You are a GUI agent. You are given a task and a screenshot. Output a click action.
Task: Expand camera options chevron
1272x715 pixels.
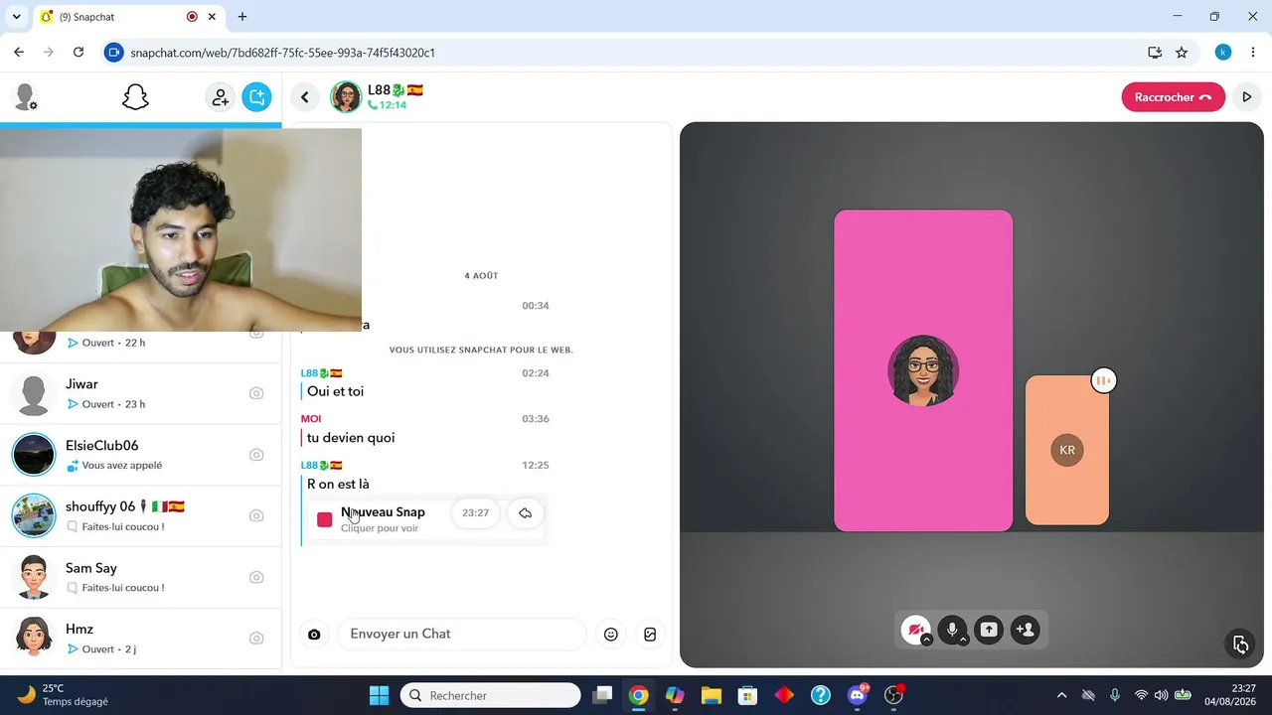point(926,641)
